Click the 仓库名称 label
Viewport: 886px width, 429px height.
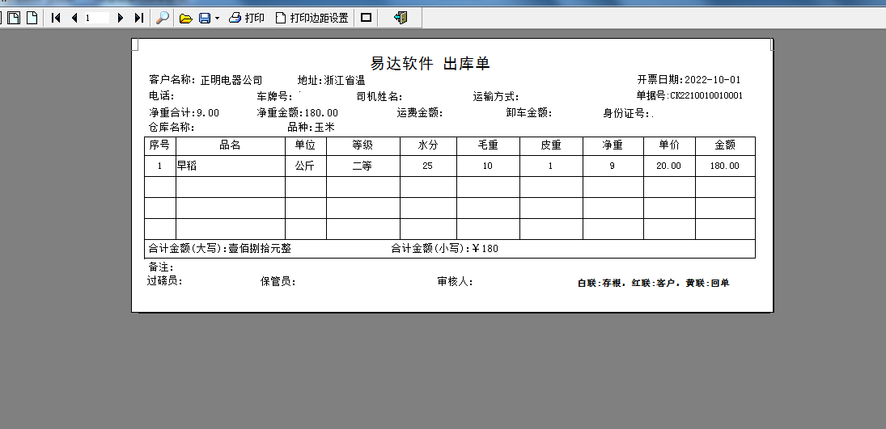[x=172, y=128]
